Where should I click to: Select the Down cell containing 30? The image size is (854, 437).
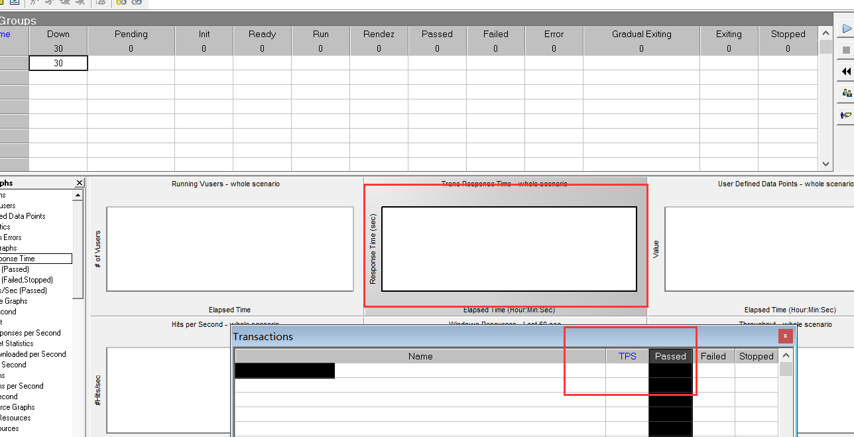(x=58, y=63)
